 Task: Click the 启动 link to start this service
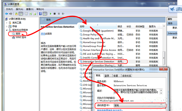click(x=43, y=34)
